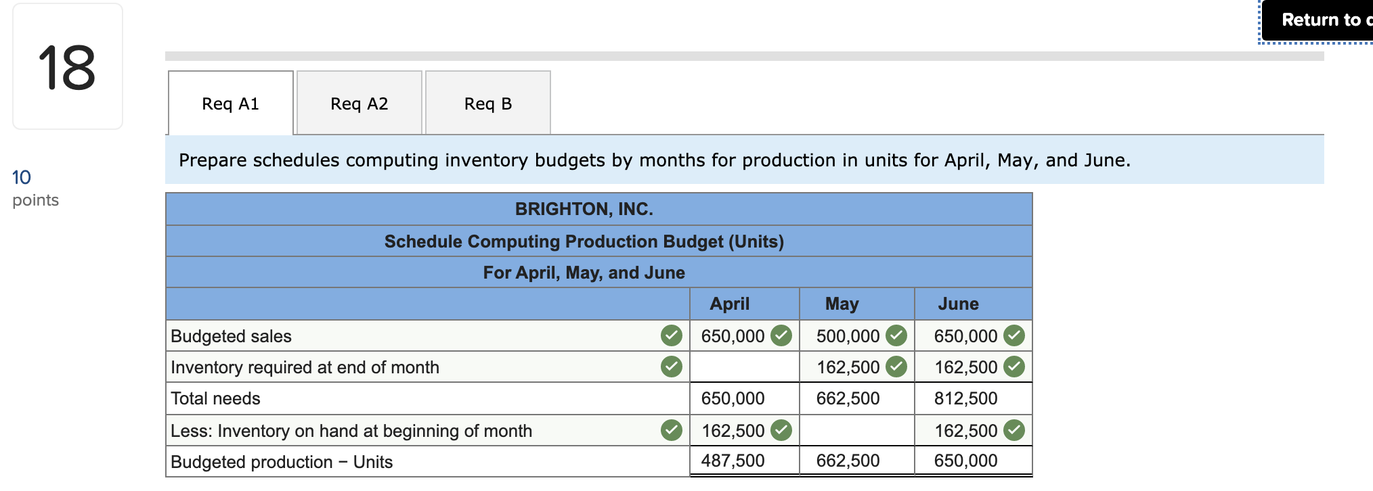Click the checkmark next to May budgeted sales 500,000
The width and height of the screenshot is (1373, 491).
896,335
